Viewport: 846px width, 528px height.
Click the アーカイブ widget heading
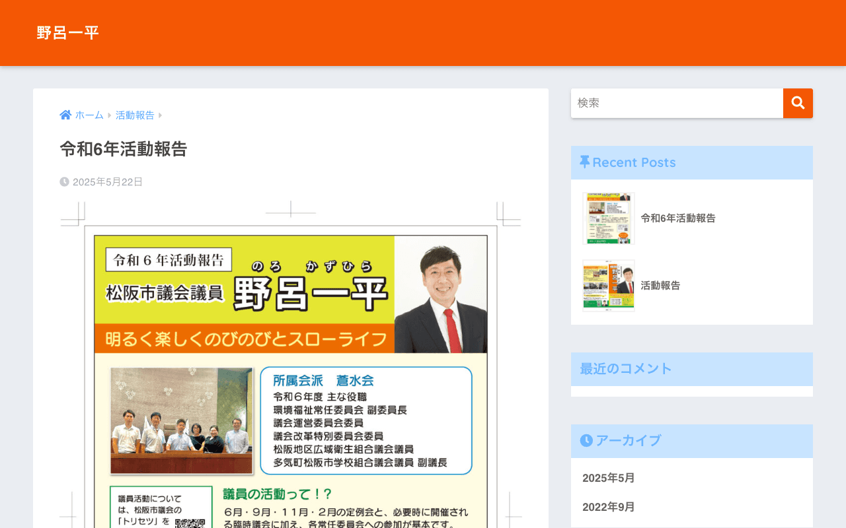pyautogui.click(x=692, y=441)
